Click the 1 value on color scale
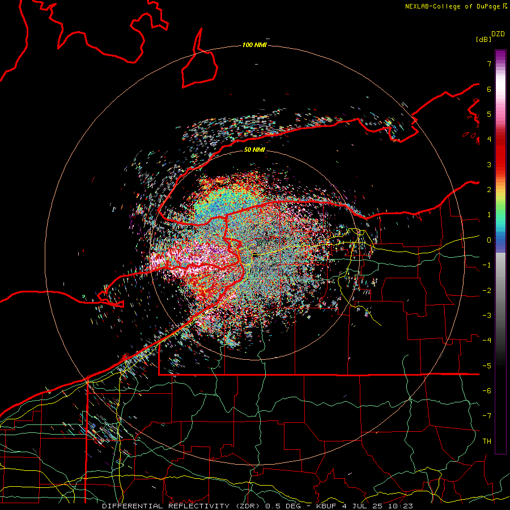 (x=489, y=215)
